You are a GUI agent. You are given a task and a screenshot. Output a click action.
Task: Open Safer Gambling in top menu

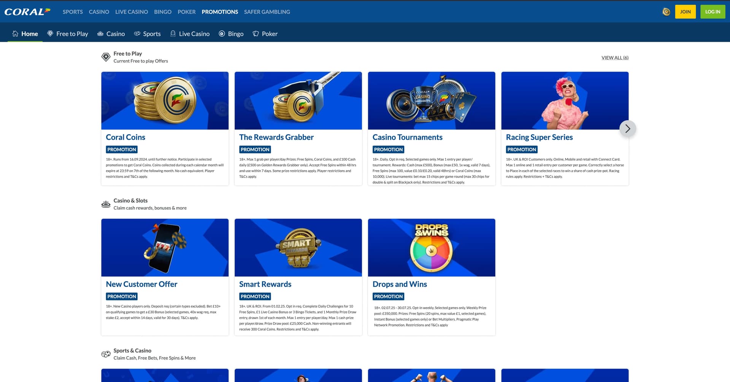(267, 12)
